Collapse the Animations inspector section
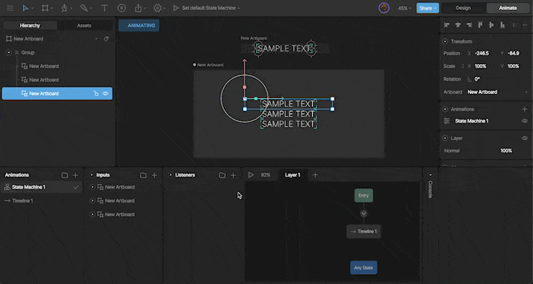The width and height of the screenshot is (533, 284). [445, 109]
